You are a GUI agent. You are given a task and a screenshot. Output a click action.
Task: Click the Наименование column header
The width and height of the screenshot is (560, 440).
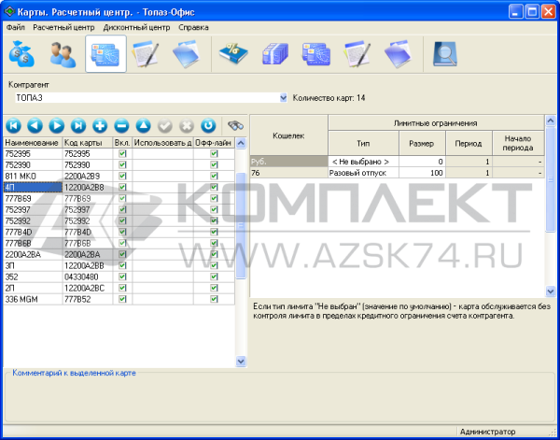point(32,143)
